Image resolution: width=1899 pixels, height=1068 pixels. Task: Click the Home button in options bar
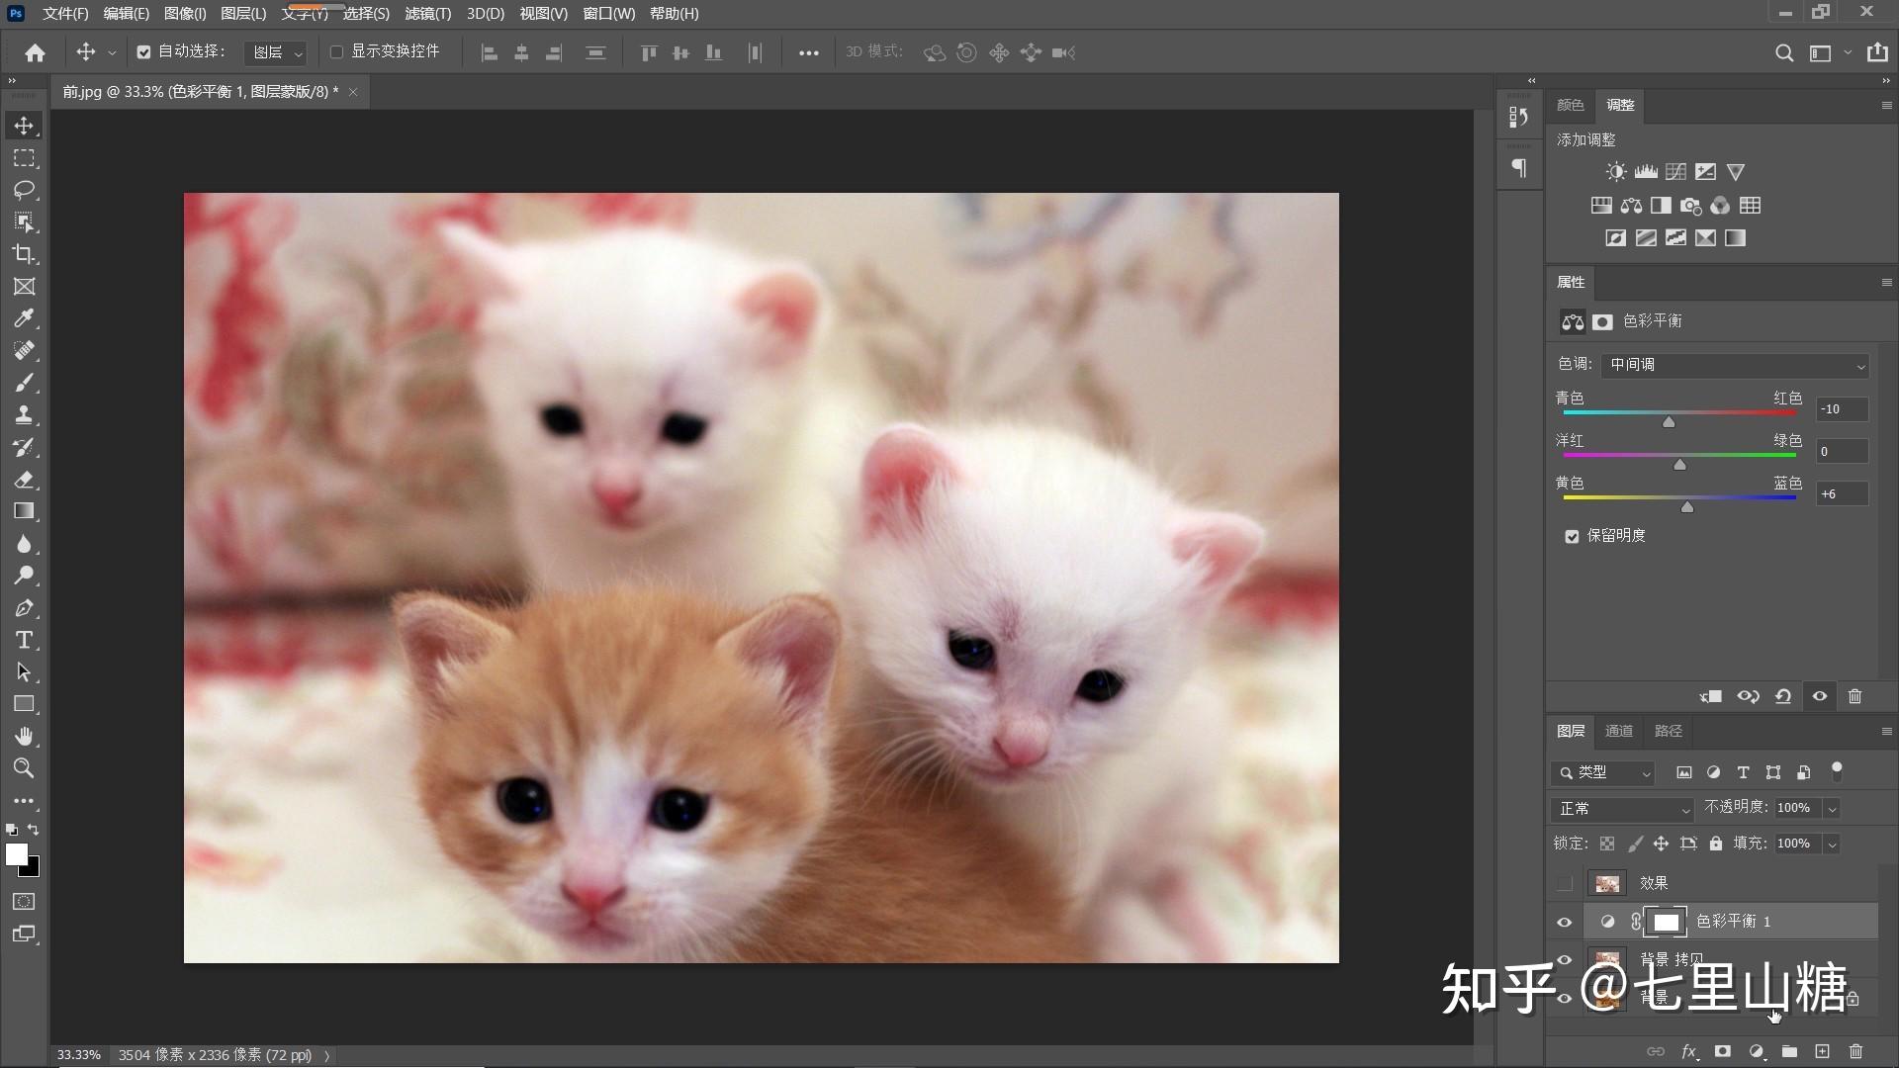click(x=35, y=52)
